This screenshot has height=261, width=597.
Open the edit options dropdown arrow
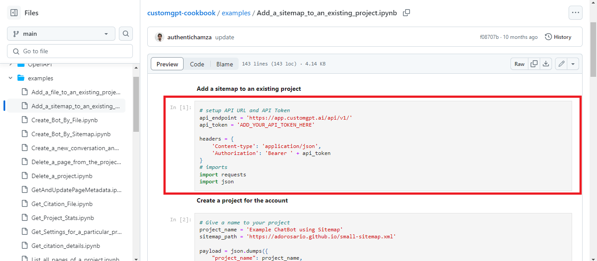pos(573,64)
